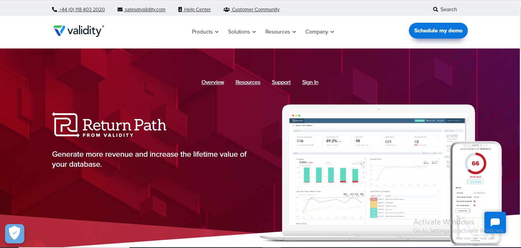Click the Help Center book icon
This screenshot has height=248, width=521.
point(180,9)
